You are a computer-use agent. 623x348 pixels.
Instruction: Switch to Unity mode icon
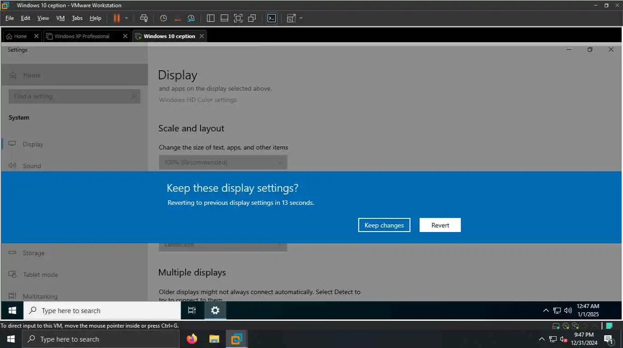tap(252, 18)
